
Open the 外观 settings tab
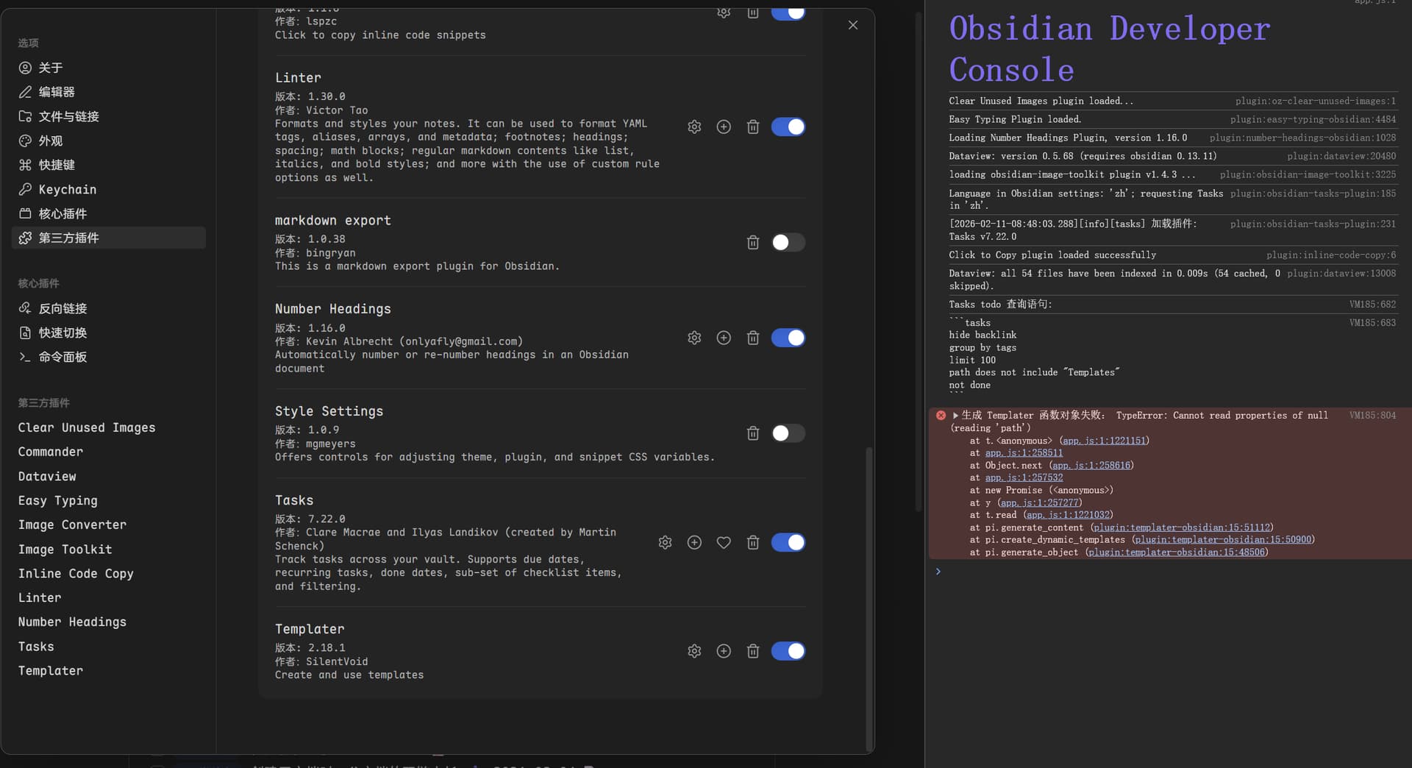(50, 141)
